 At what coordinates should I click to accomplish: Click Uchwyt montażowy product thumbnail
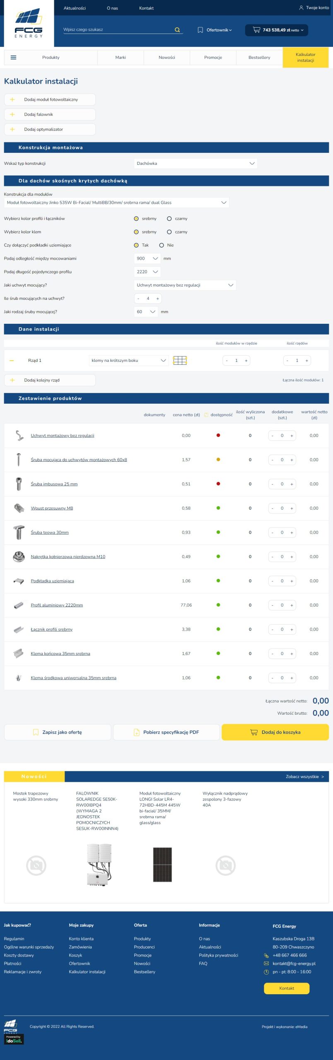(x=19, y=436)
